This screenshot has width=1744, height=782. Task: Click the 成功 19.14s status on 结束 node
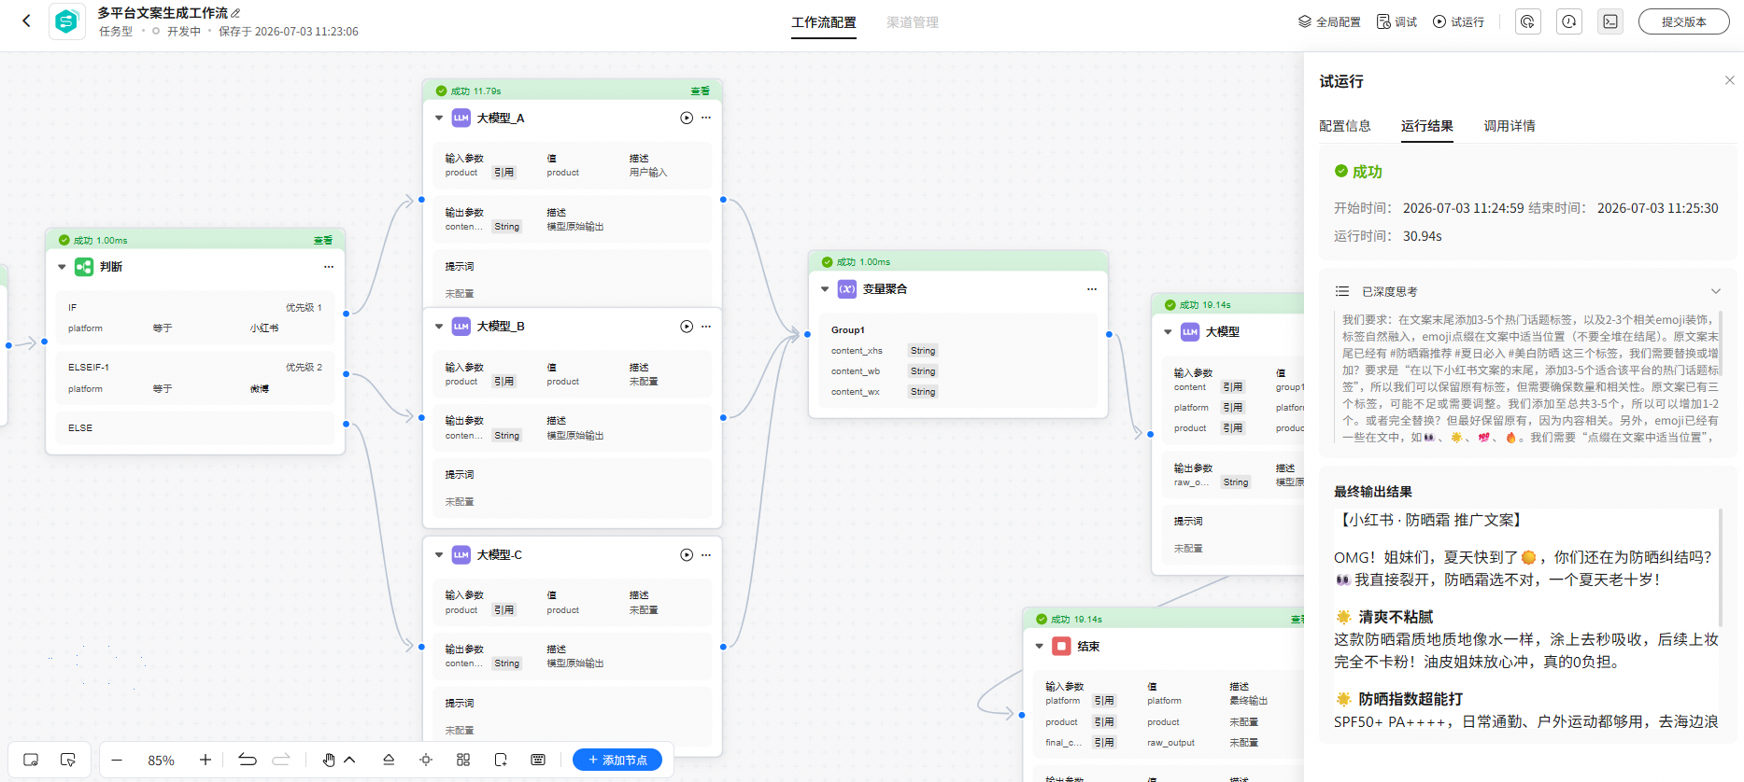coord(1069,619)
